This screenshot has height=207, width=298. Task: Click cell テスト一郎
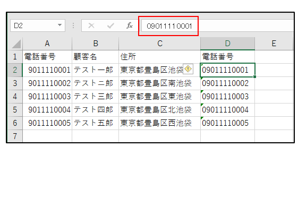(96, 70)
